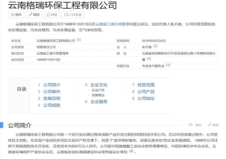The width and height of the screenshot is (226, 159).
Task: Jump to section 8 公司产品 in catalog
Action: (x=146, y=92)
